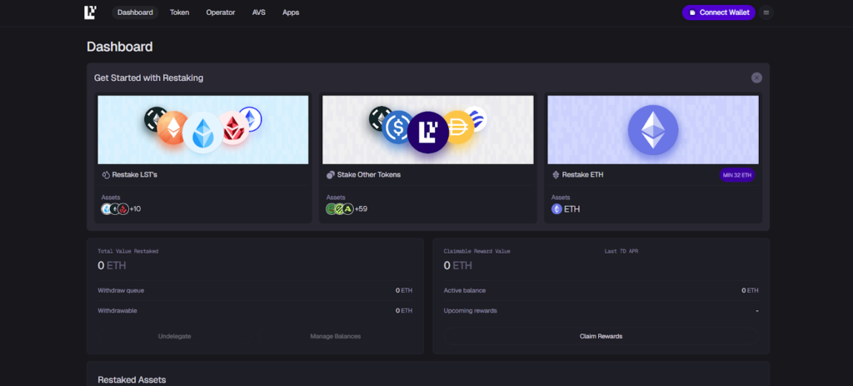Open the hamburger menu icon
853x386 pixels.
(766, 13)
